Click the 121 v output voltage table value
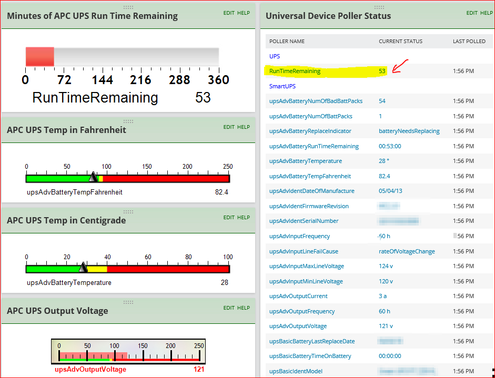495x378 pixels. pos(386,326)
